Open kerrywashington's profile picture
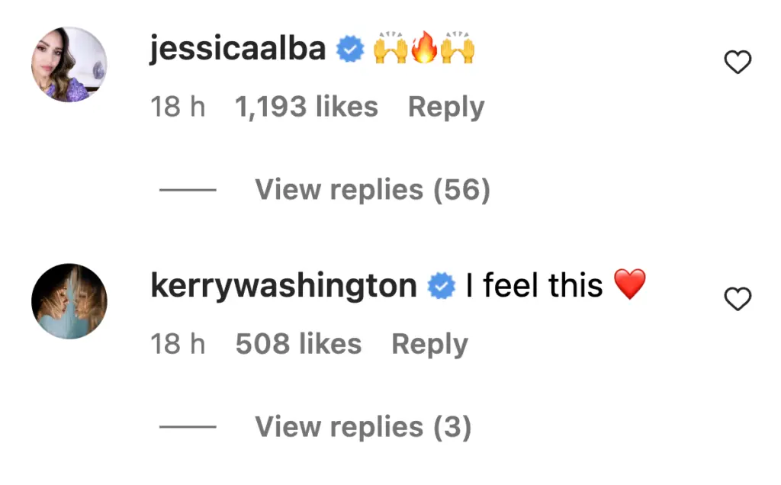 point(69,301)
